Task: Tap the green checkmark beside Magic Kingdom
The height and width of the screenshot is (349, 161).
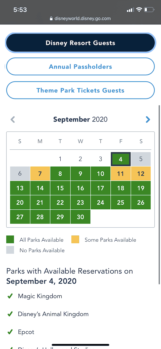Action: pos(10,296)
